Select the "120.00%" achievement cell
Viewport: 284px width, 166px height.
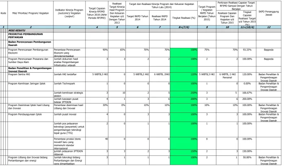point(247,77)
